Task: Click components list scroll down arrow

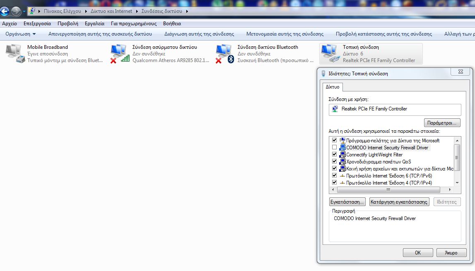Action: tap(457, 183)
